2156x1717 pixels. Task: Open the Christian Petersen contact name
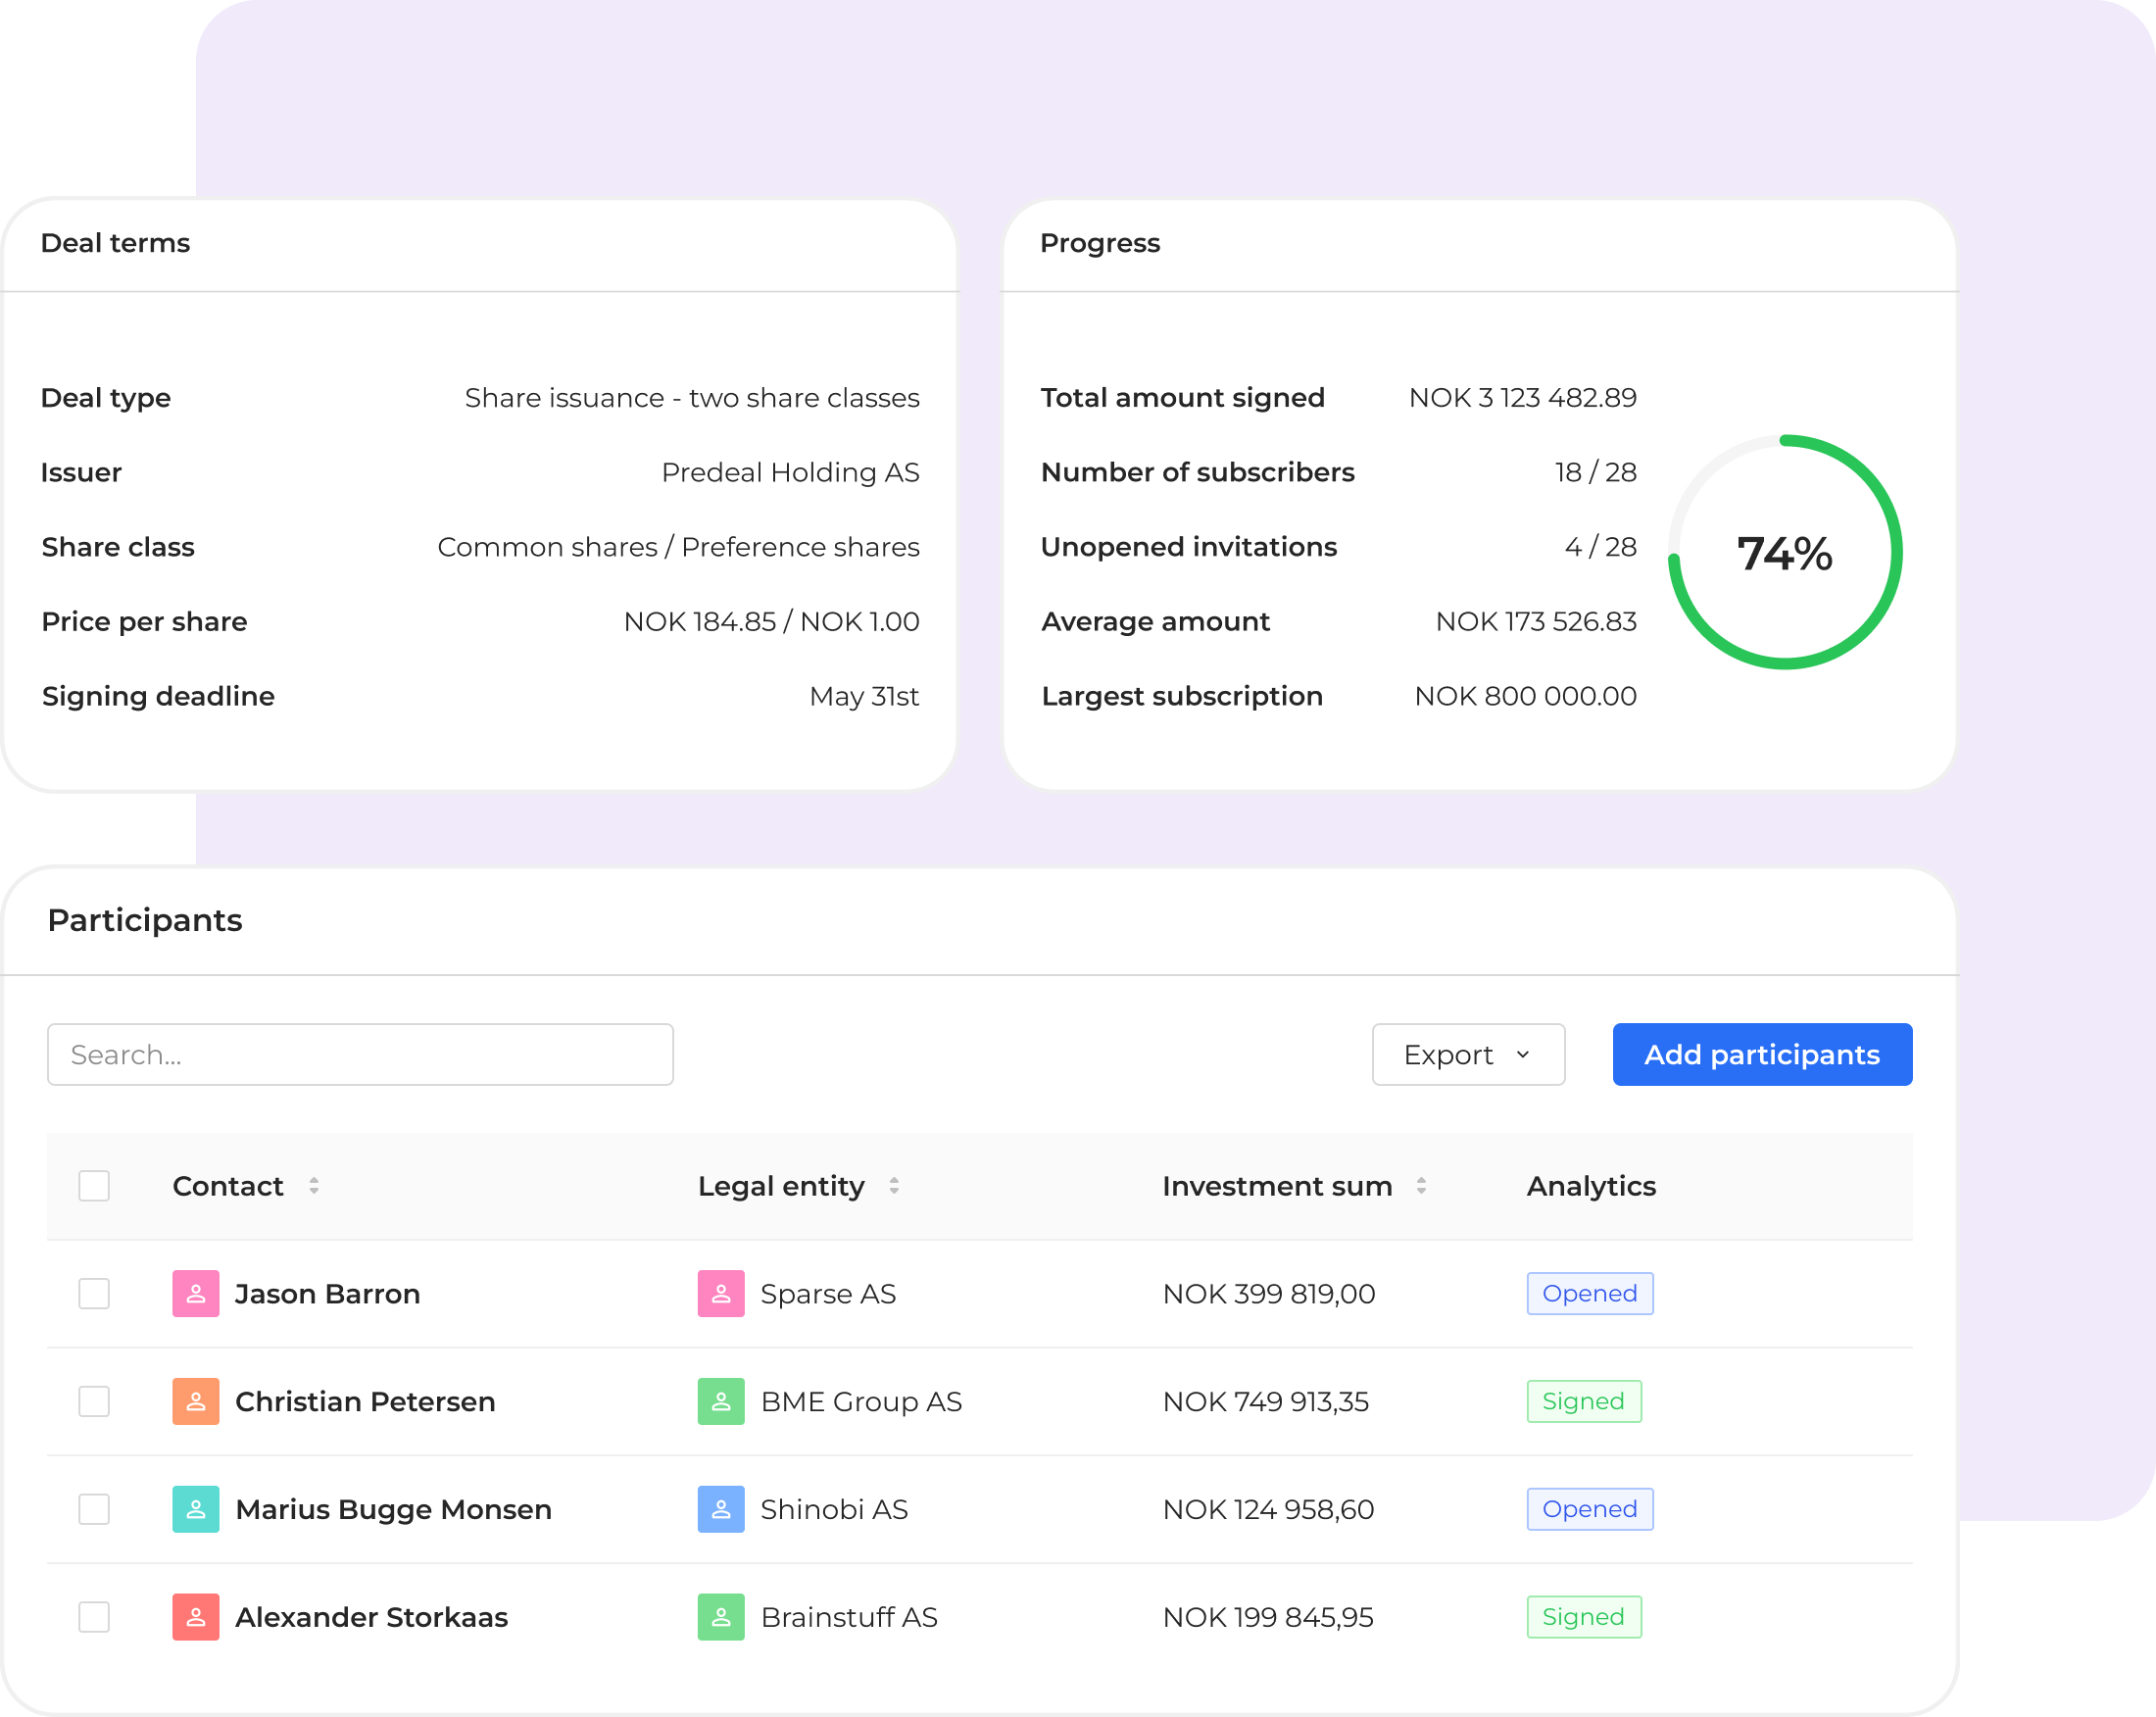pyautogui.click(x=365, y=1401)
